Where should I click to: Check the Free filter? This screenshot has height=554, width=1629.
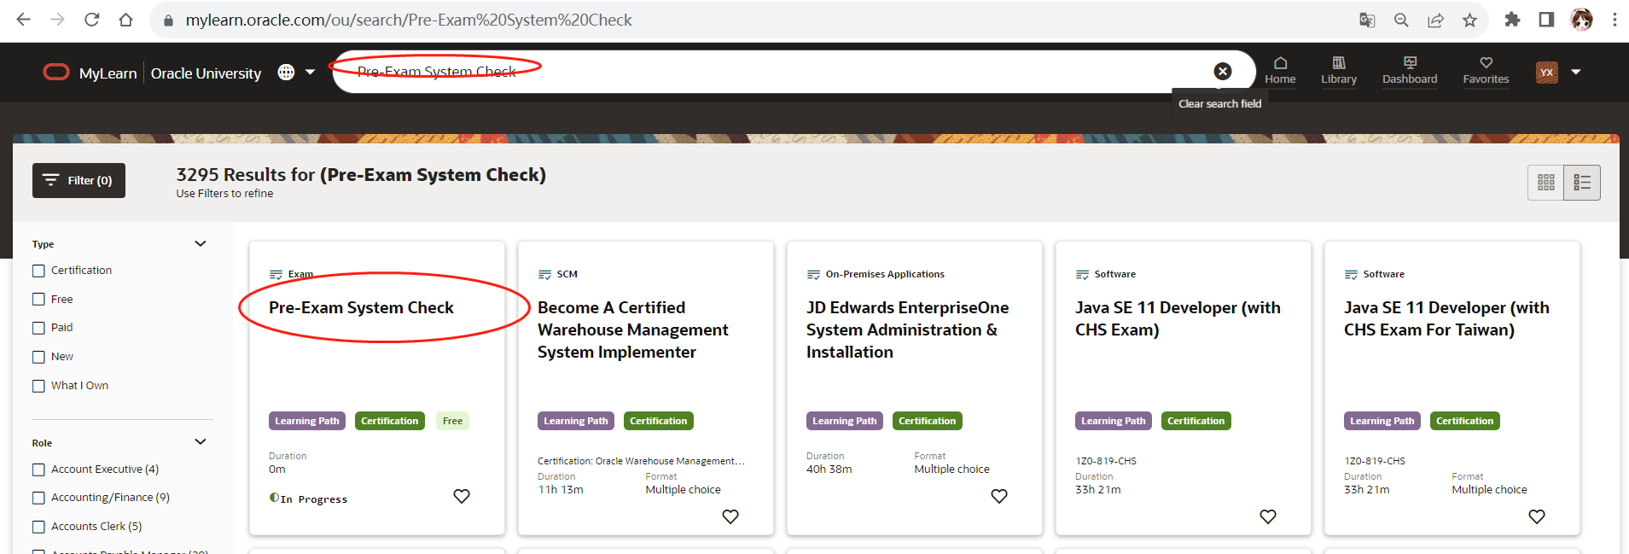tap(38, 299)
